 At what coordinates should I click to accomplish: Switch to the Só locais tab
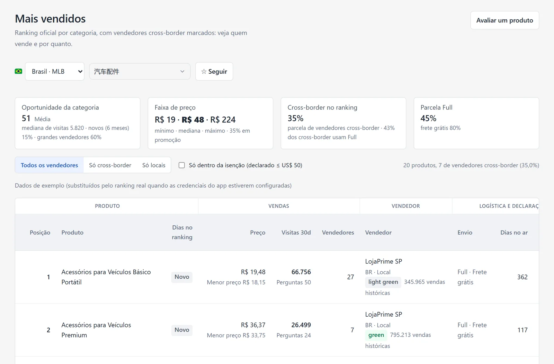(154, 165)
